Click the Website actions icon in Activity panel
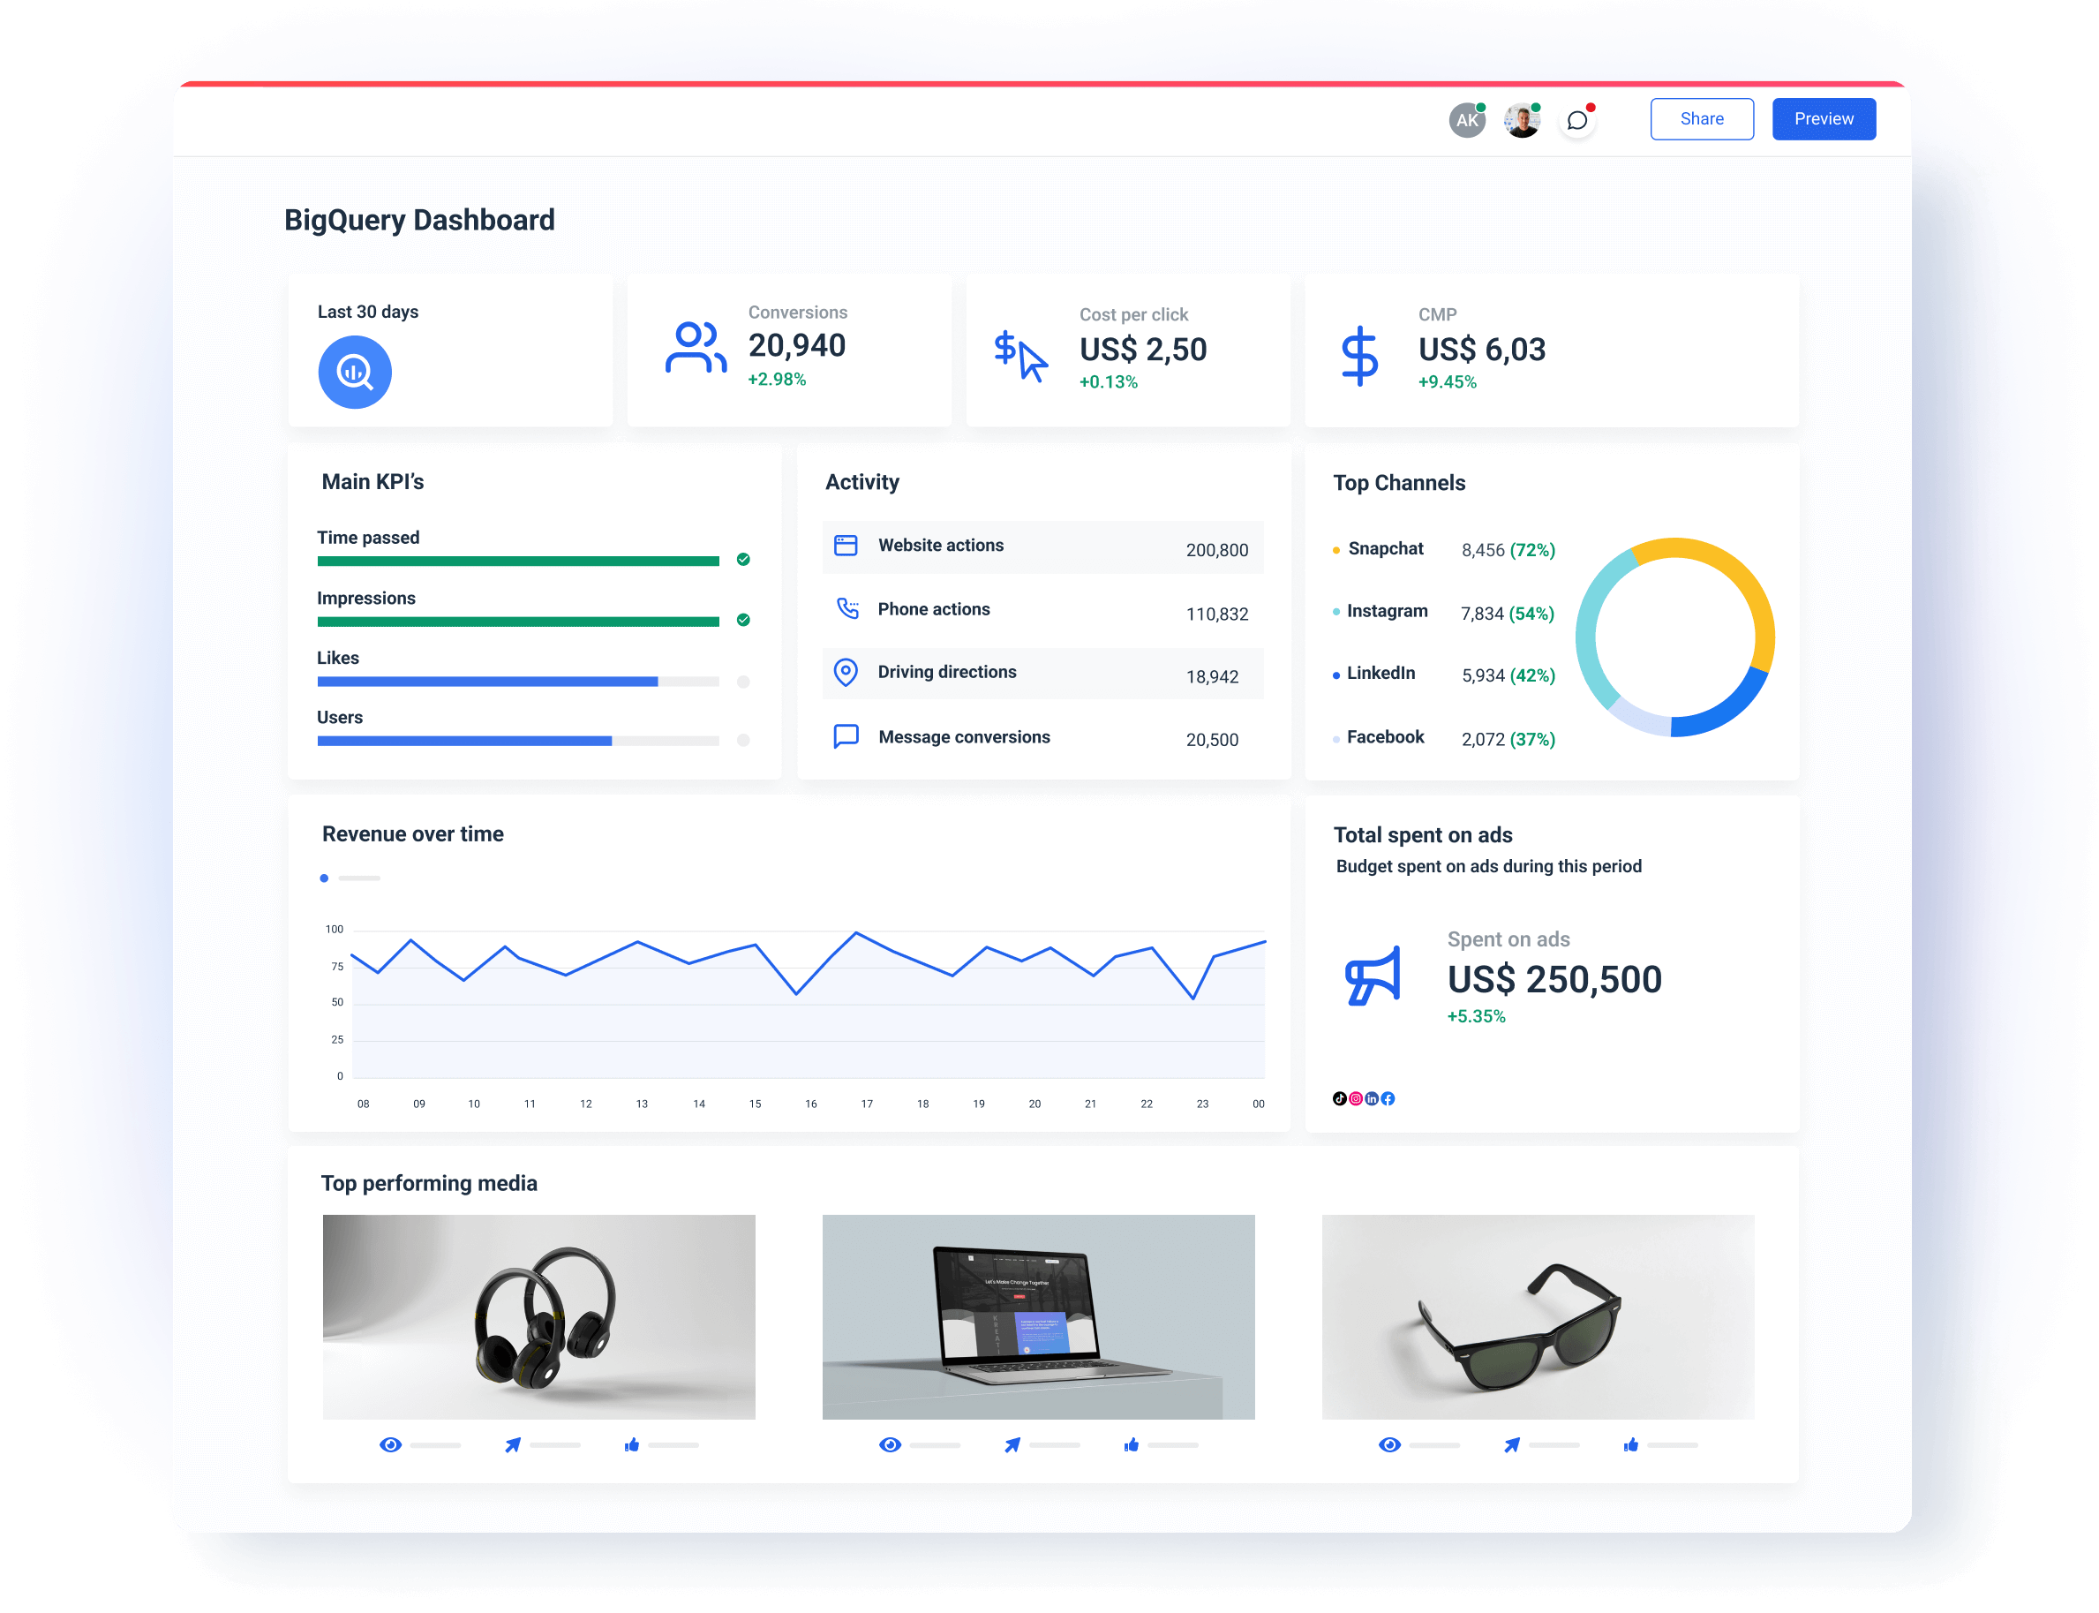This screenshot has width=2099, height=1613. [x=846, y=545]
